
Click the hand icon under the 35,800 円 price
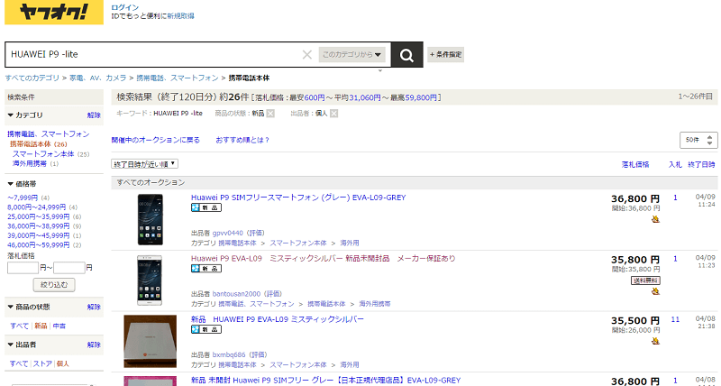pos(655,291)
